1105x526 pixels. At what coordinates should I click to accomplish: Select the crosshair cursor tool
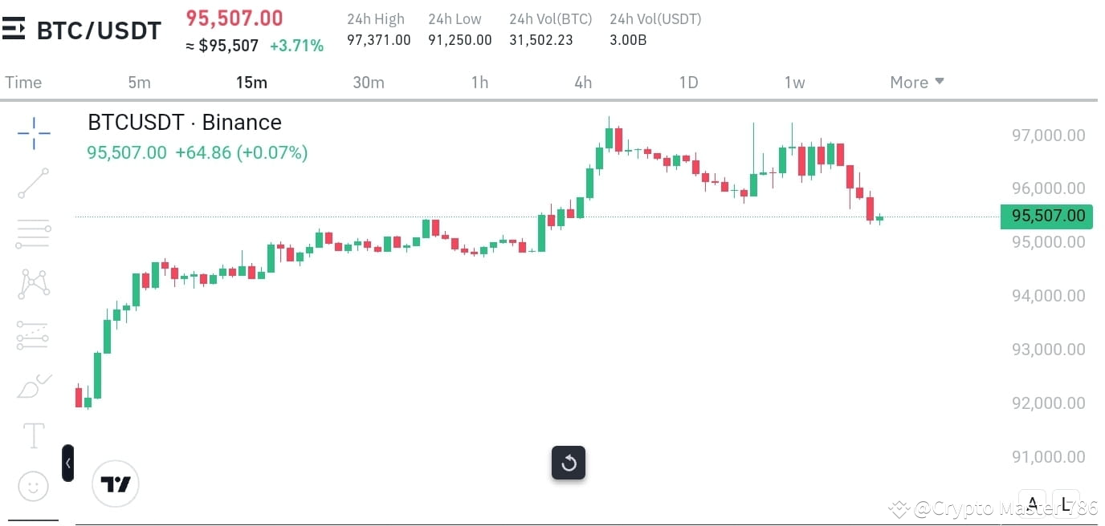click(33, 133)
